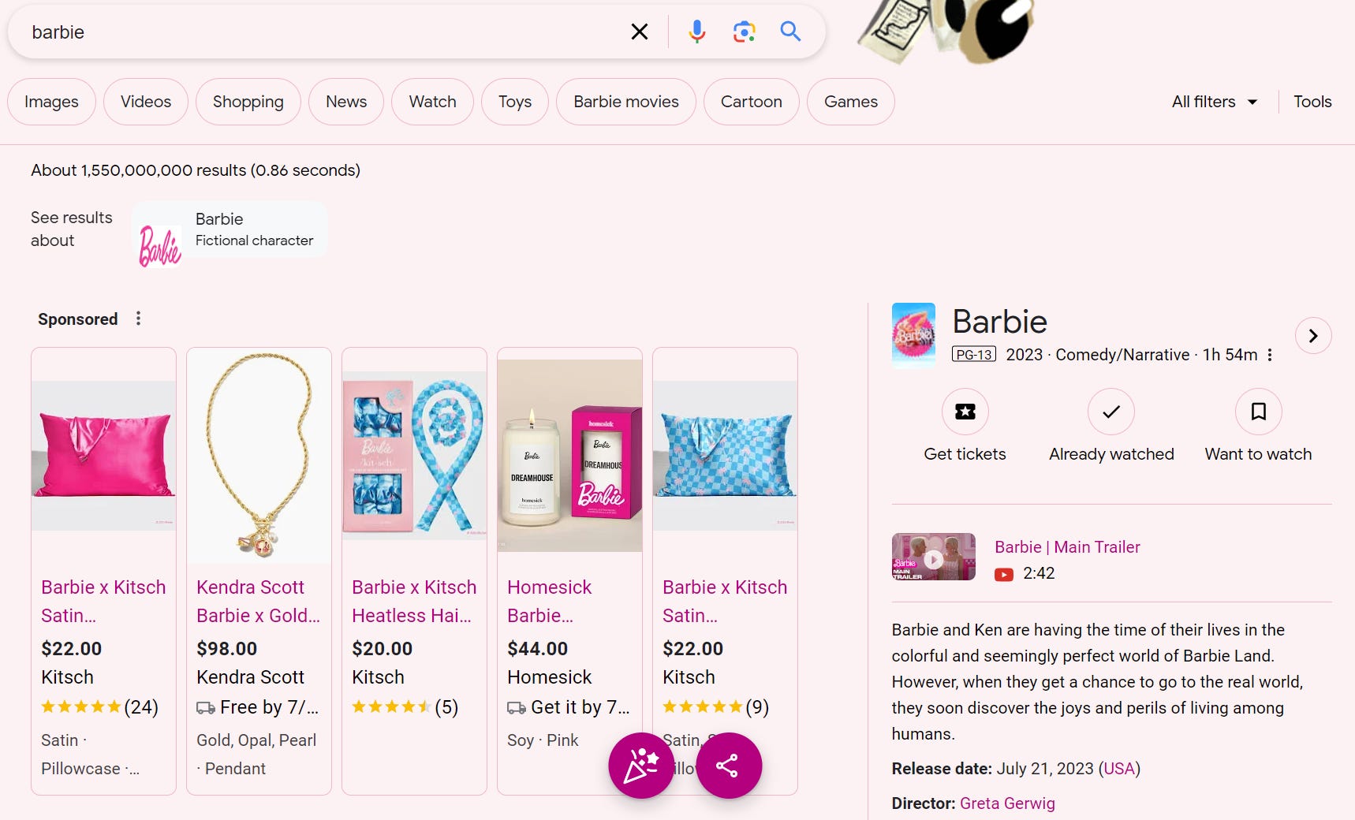Switch to the Images tab
This screenshot has width=1355, height=820.
click(x=51, y=102)
